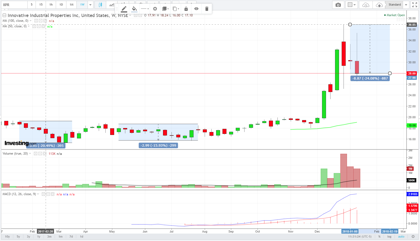Switch to the 1D interval
This screenshot has height=241, width=420.
(61, 5)
